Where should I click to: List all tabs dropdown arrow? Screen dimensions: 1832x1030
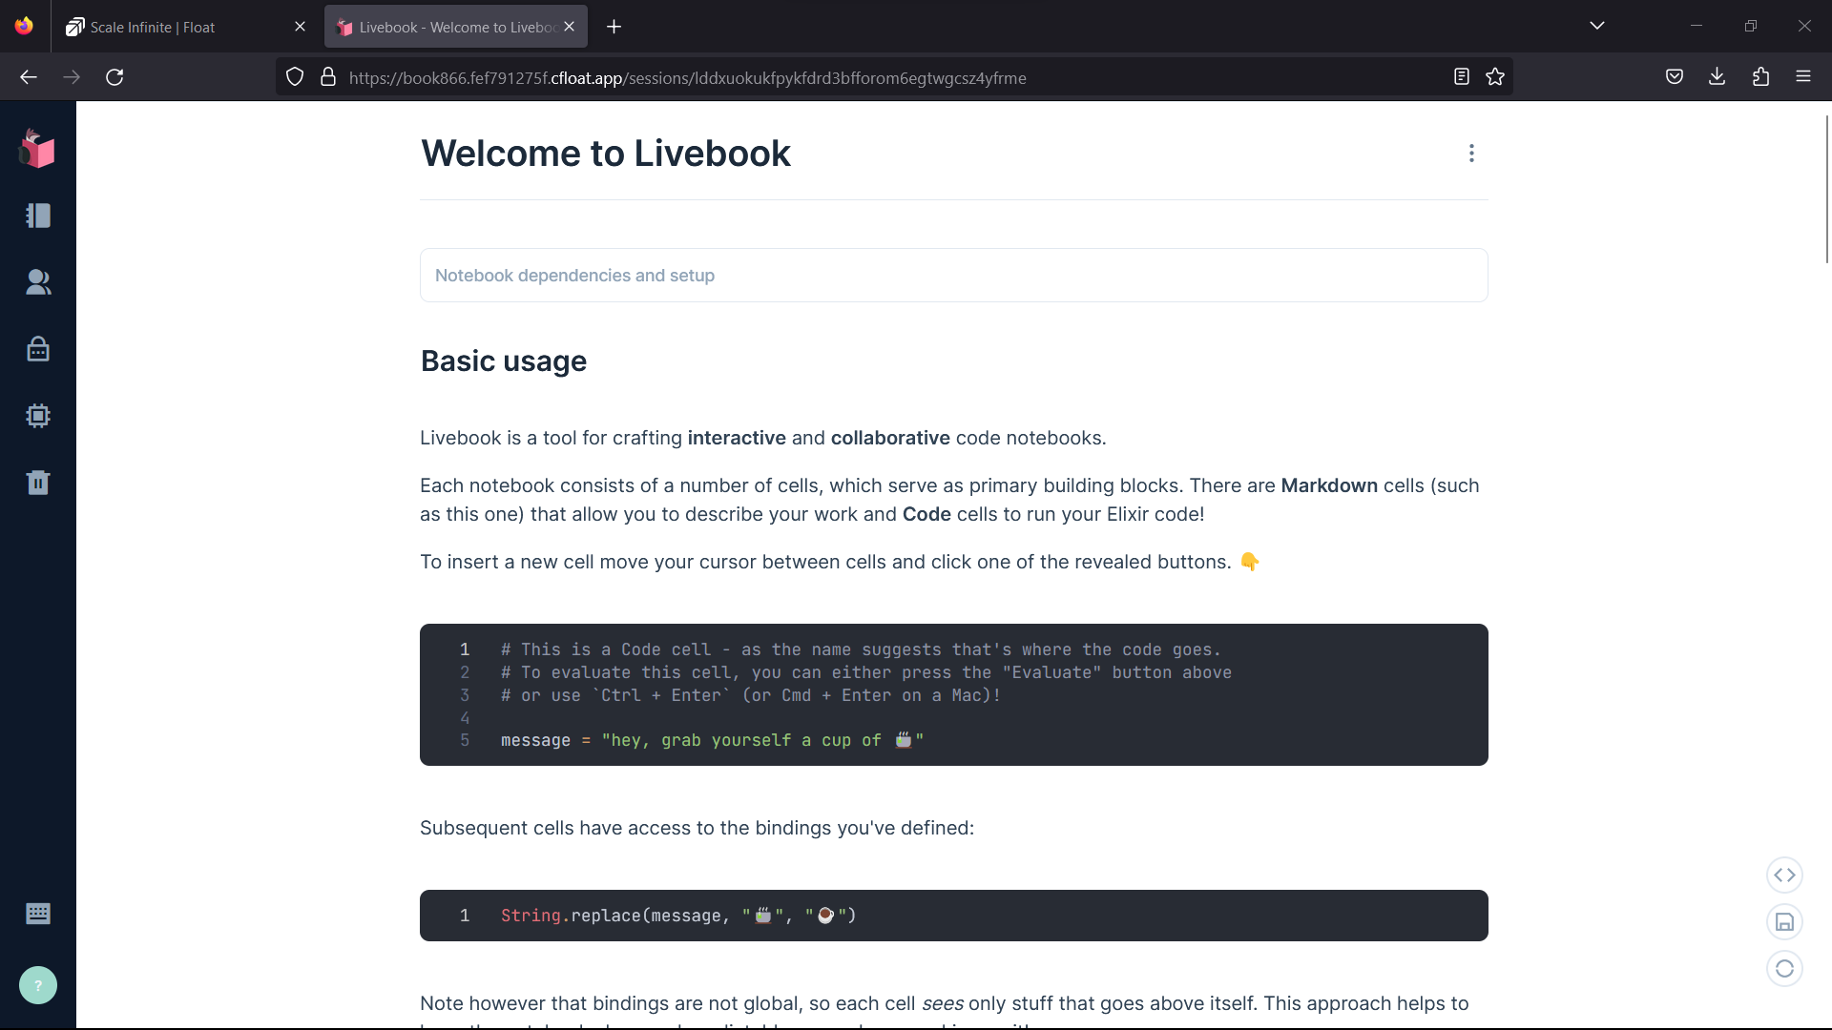1597,26
